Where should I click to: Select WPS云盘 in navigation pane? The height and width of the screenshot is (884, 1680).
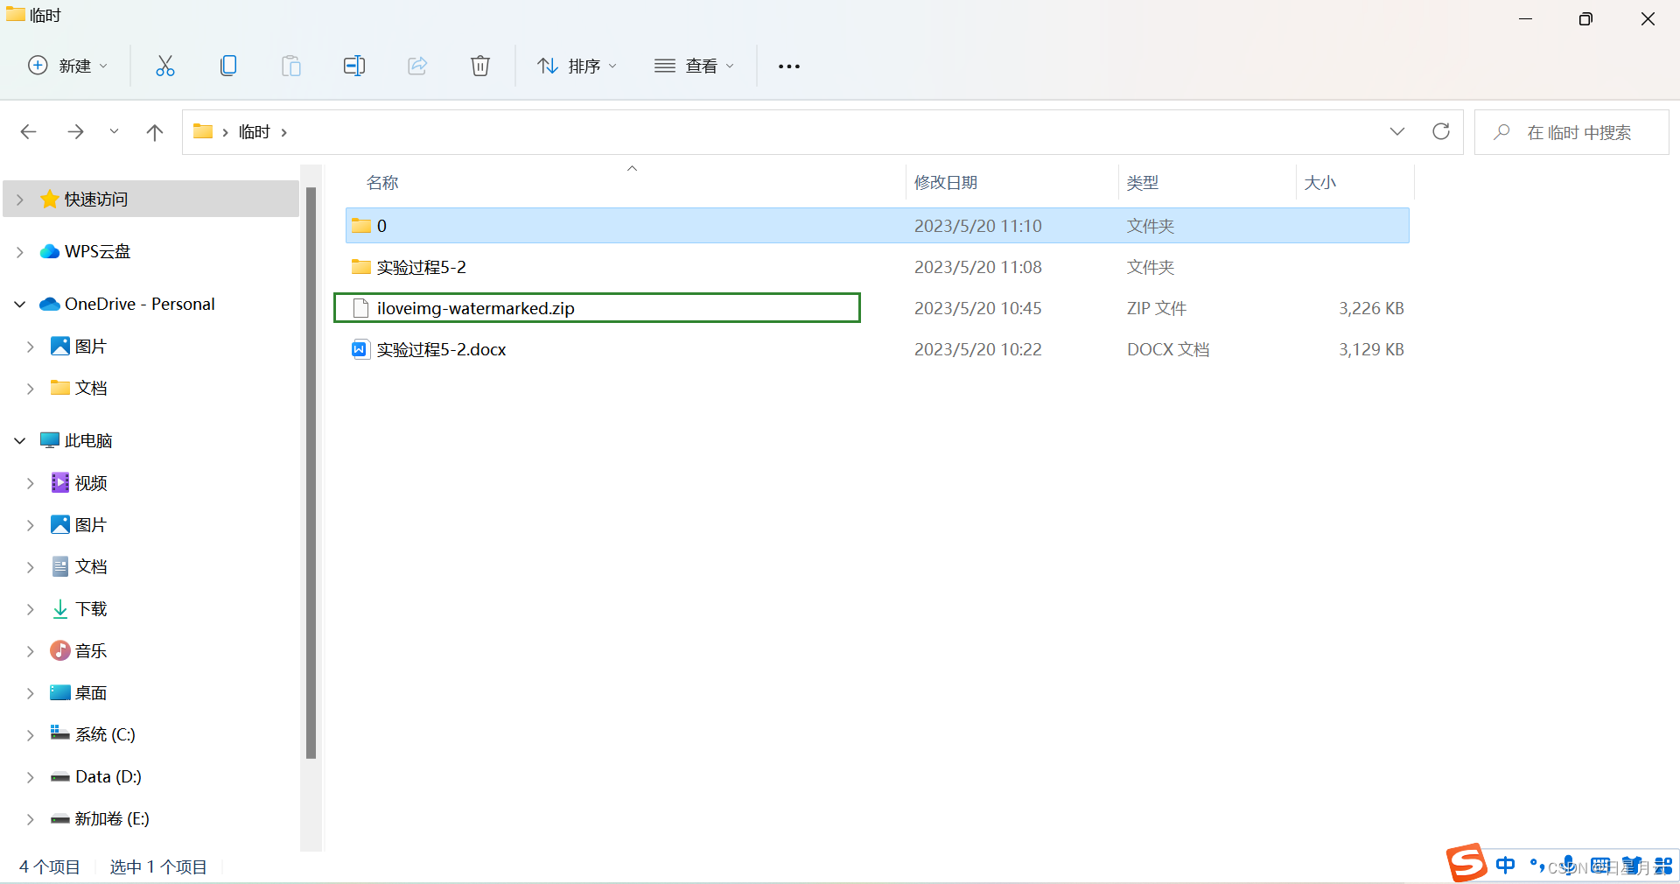pyautogui.click(x=97, y=251)
